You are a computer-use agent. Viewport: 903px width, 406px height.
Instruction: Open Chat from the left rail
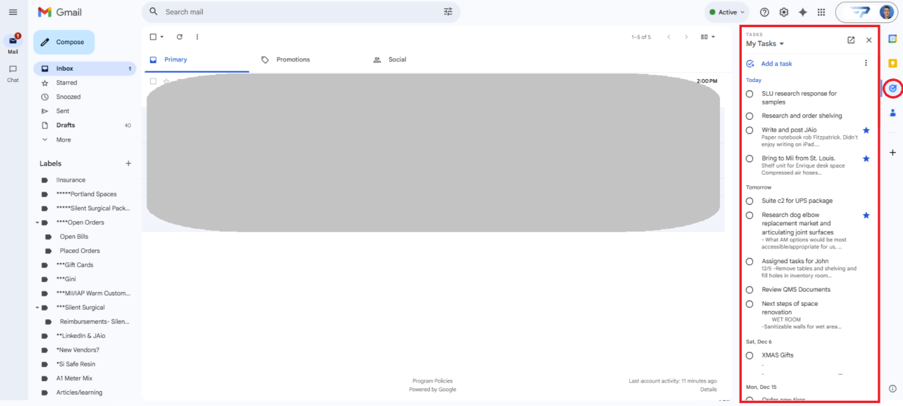click(x=12, y=71)
